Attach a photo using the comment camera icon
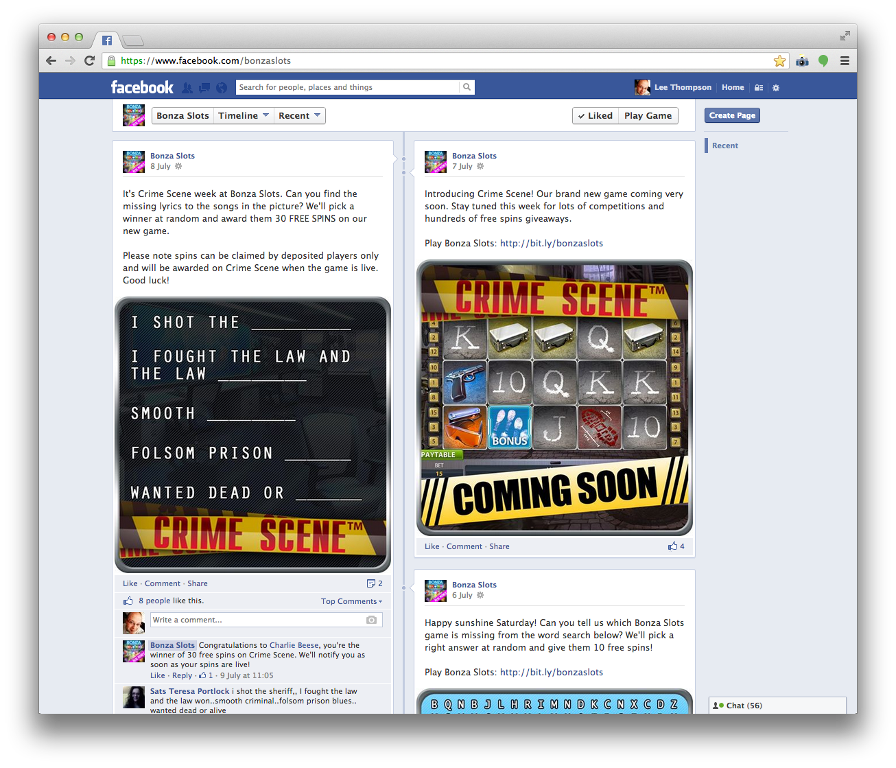Image resolution: width=896 pixels, height=768 pixels. tap(371, 620)
